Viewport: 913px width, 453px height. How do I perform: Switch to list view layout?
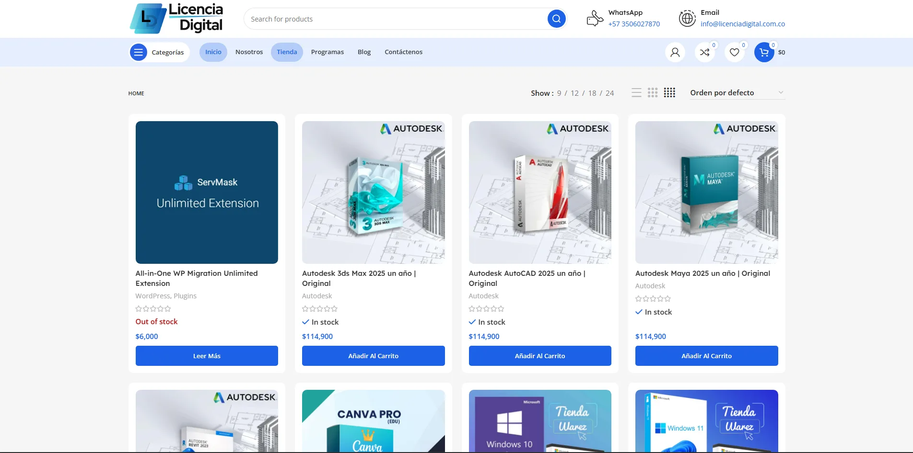[x=636, y=93]
